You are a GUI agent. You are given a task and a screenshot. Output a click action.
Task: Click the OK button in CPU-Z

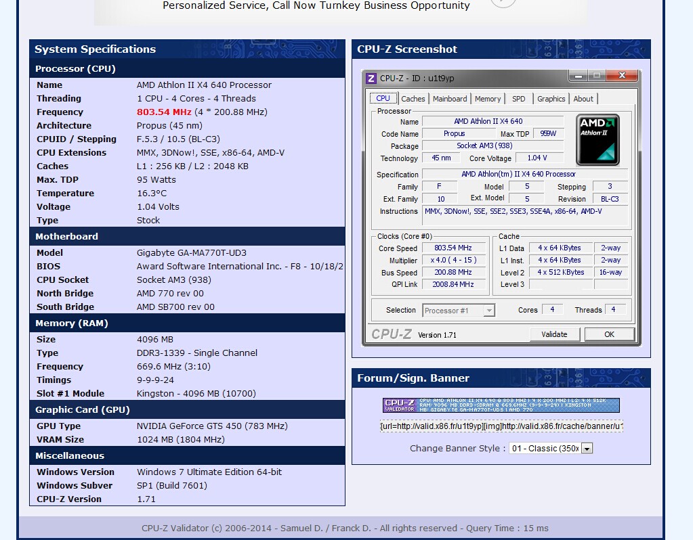point(609,334)
